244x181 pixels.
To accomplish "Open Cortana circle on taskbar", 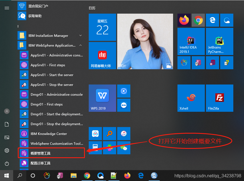I will (33, 176).
